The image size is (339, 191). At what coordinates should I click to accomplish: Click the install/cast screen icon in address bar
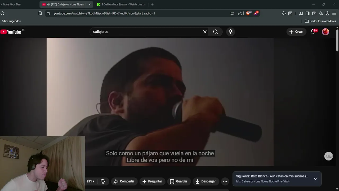pyautogui.click(x=233, y=13)
